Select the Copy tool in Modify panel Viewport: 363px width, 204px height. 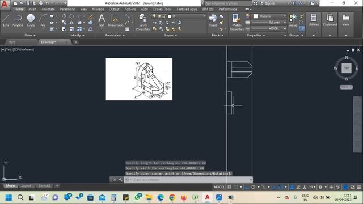pos(64,23)
